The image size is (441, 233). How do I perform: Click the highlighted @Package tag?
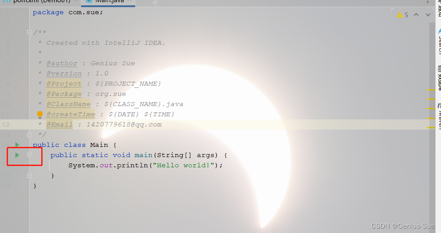pyautogui.click(x=64, y=94)
